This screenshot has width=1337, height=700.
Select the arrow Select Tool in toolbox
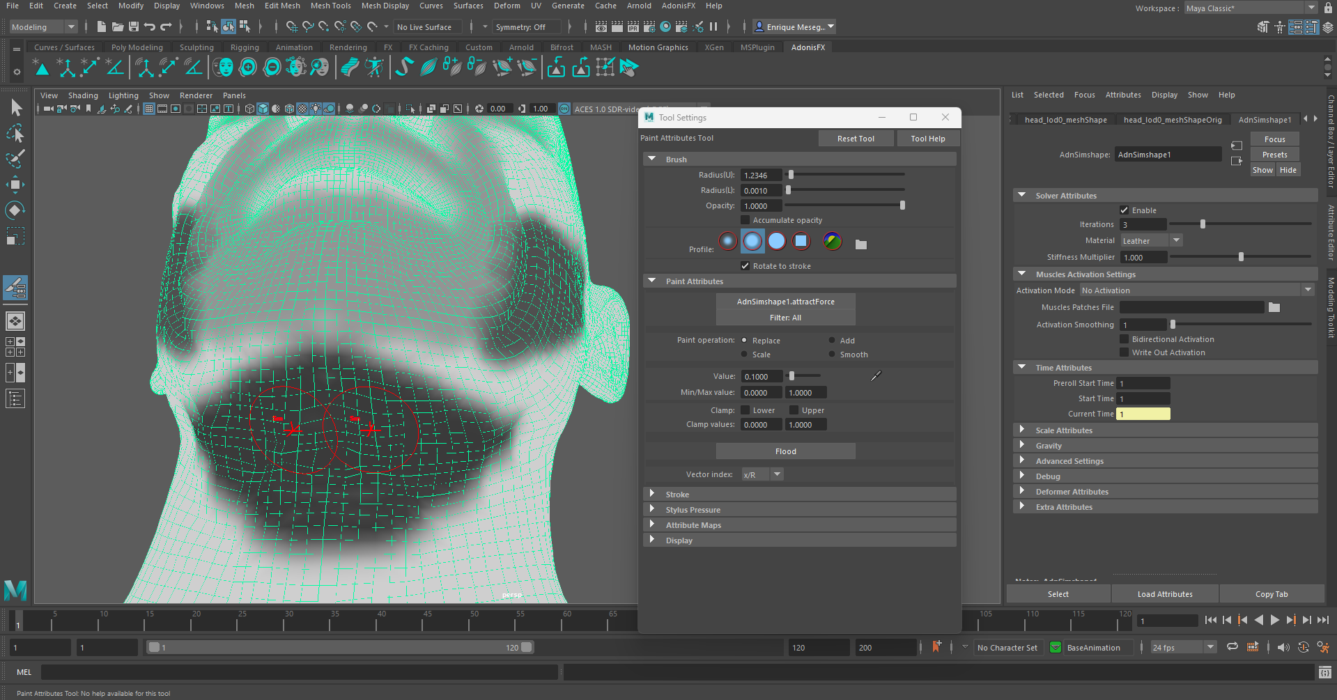(15, 107)
